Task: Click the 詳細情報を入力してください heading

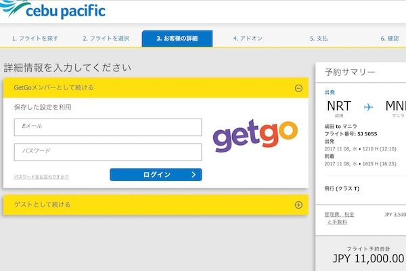Action: [67, 68]
